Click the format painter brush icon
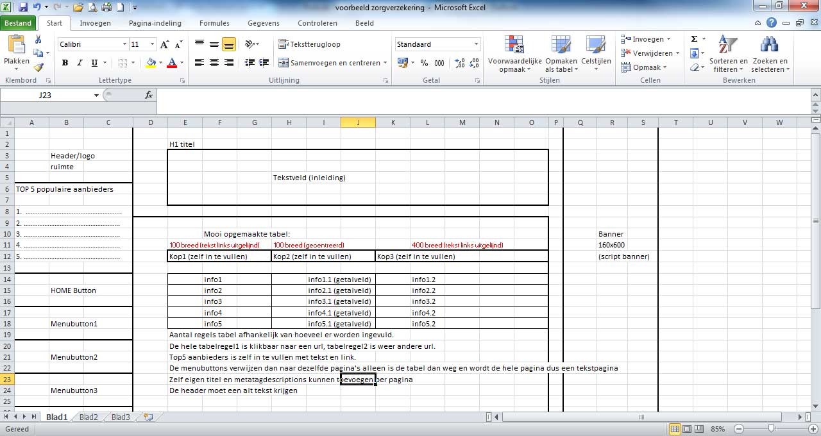The width and height of the screenshot is (821, 436). [38, 67]
